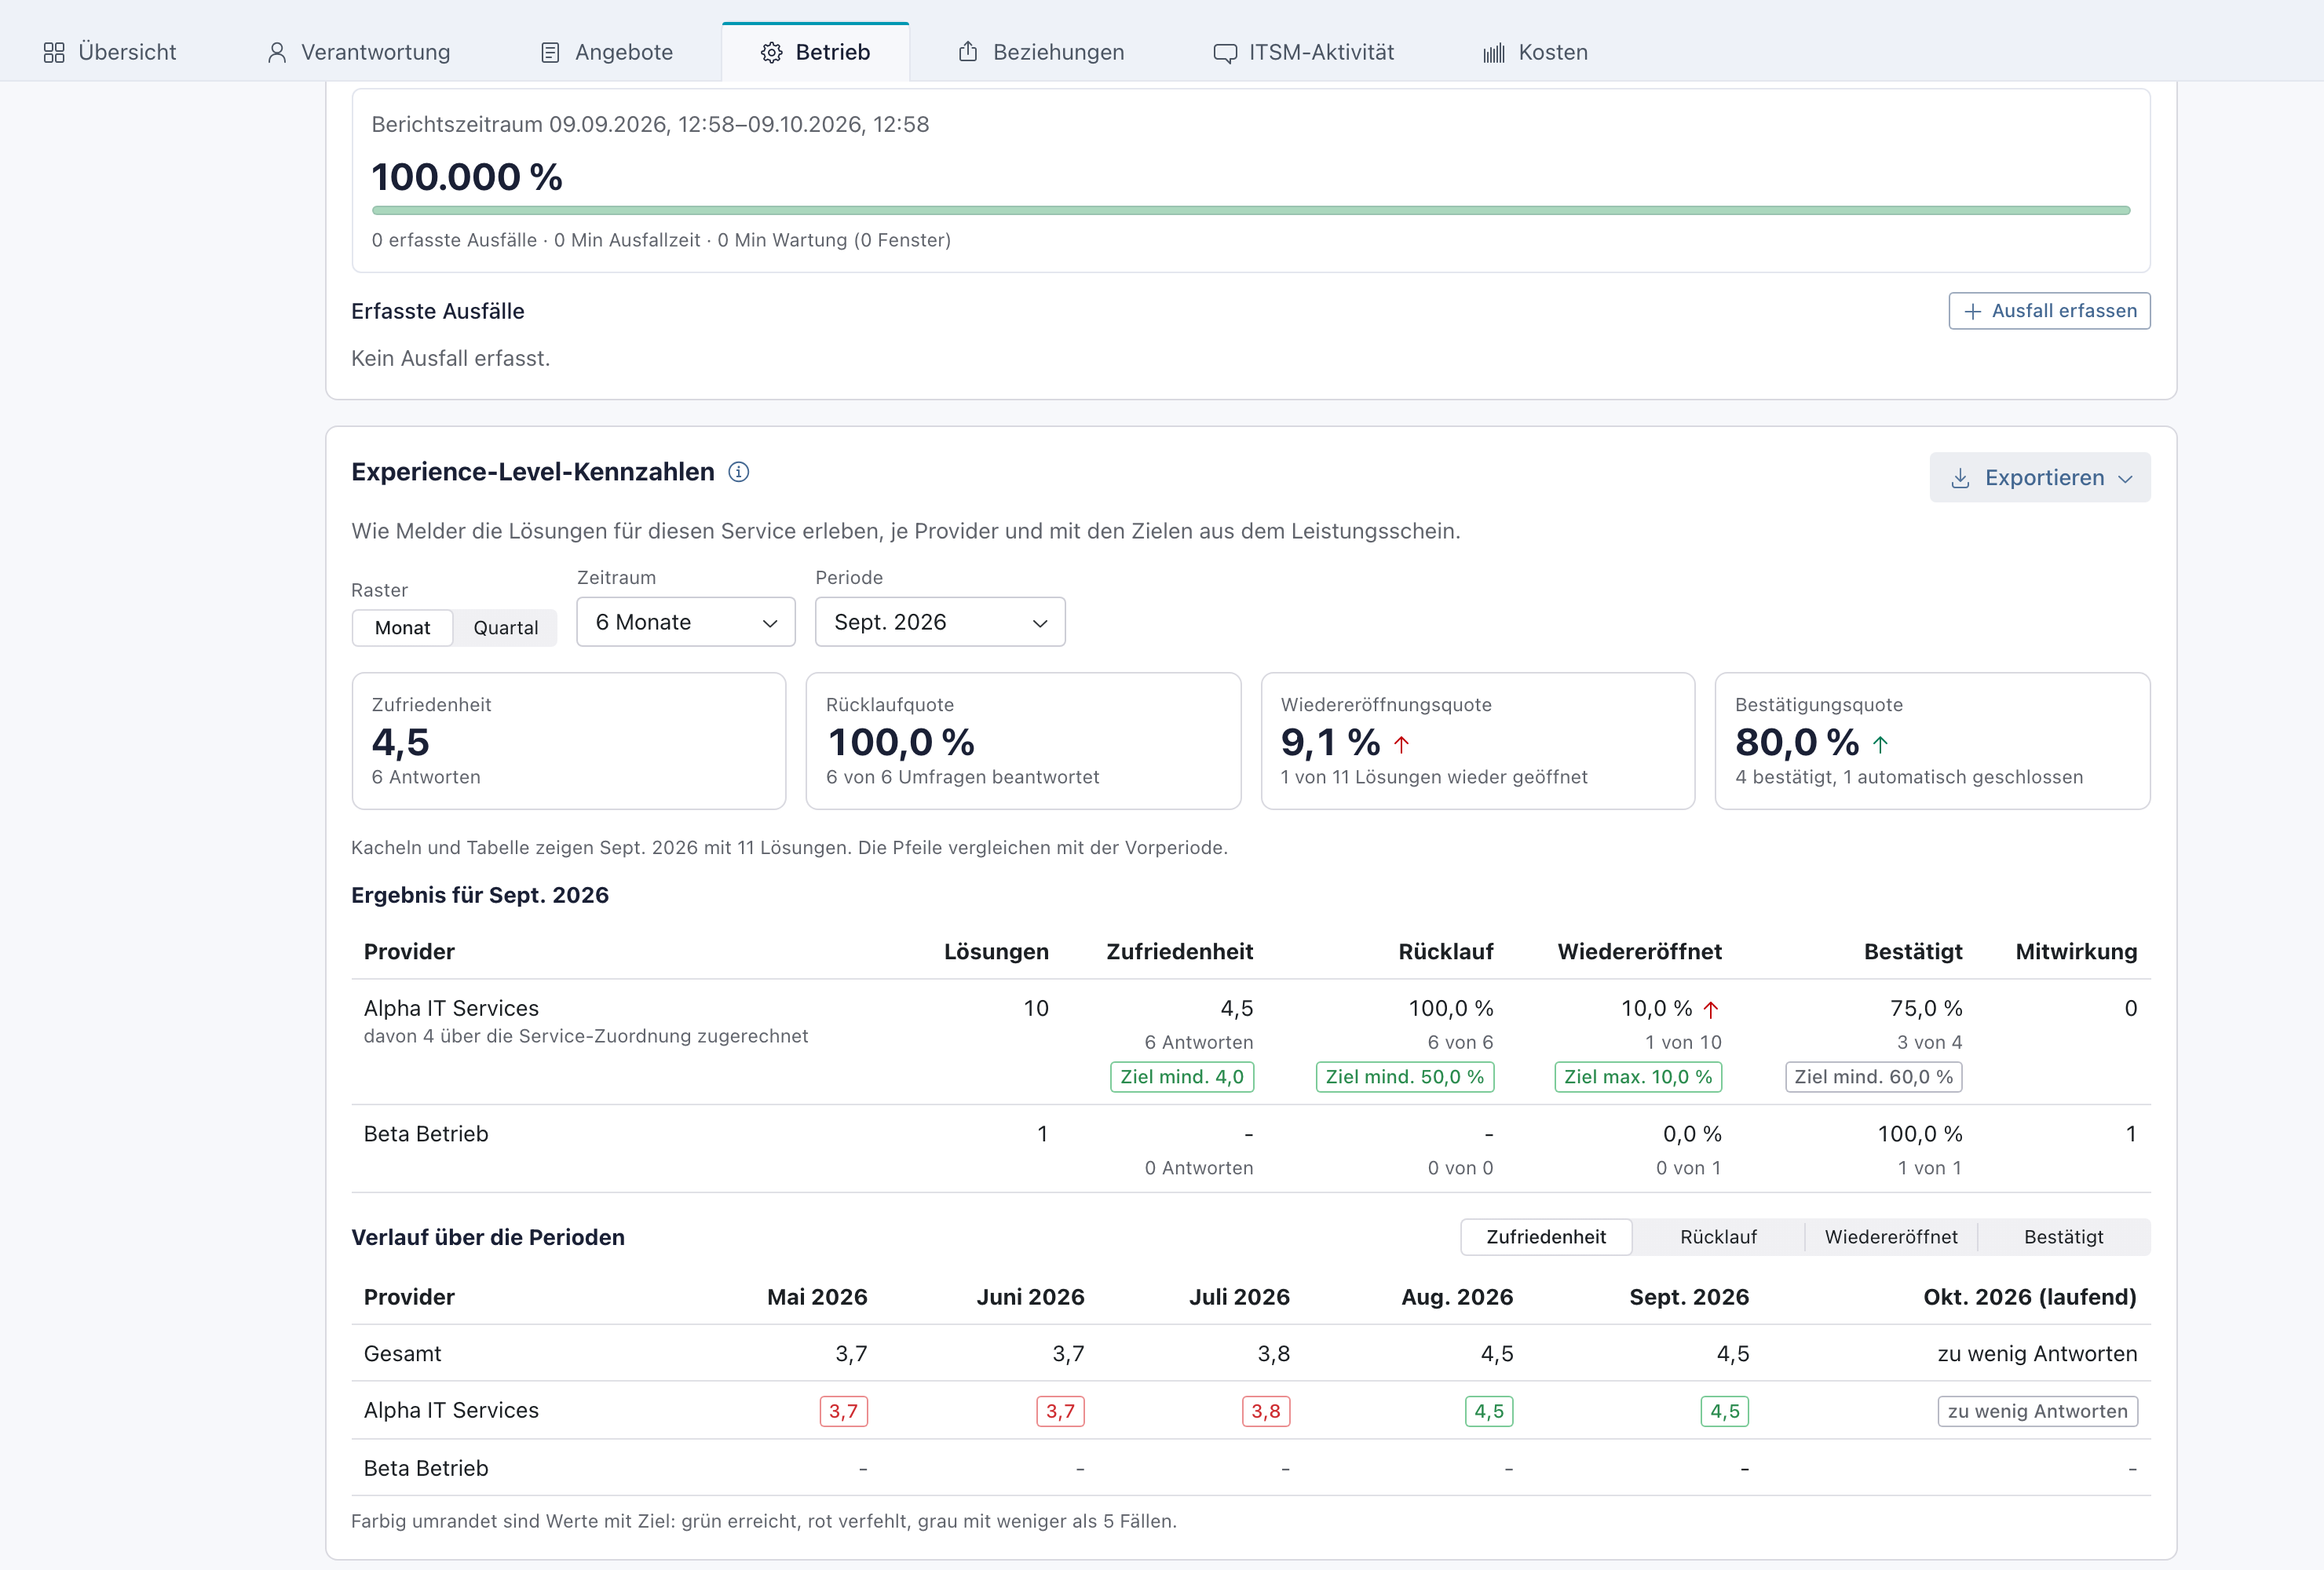Click the plus icon in Ausfall erfassen
Image resolution: width=2324 pixels, height=1570 pixels.
[1972, 311]
